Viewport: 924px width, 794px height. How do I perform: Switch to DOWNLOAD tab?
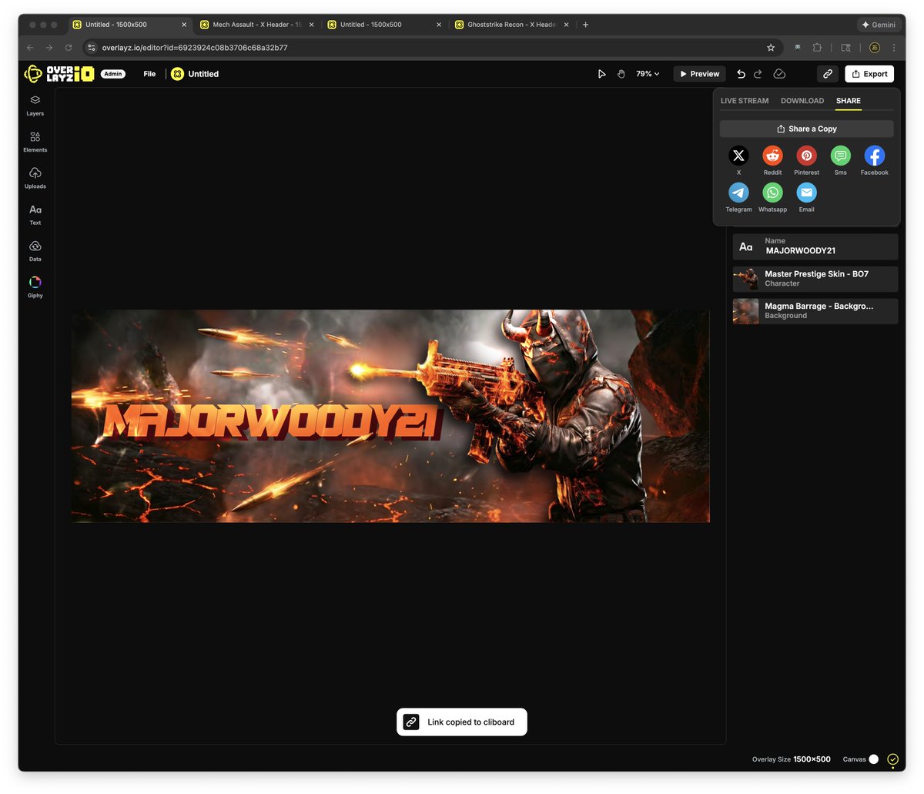802,101
